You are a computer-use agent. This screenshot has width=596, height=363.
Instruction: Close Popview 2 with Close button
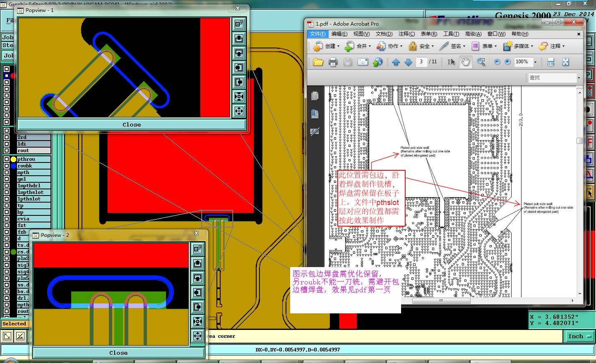[x=118, y=353]
